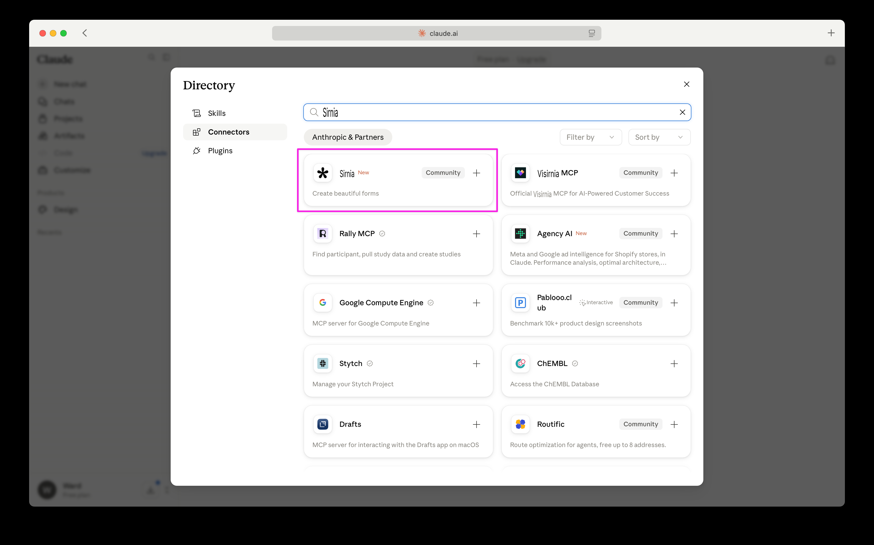Image resolution: width=874 pixels, height=545 pixels.
Task: Click plus icon on Pablooo.club card
Action: coord(674,303)
